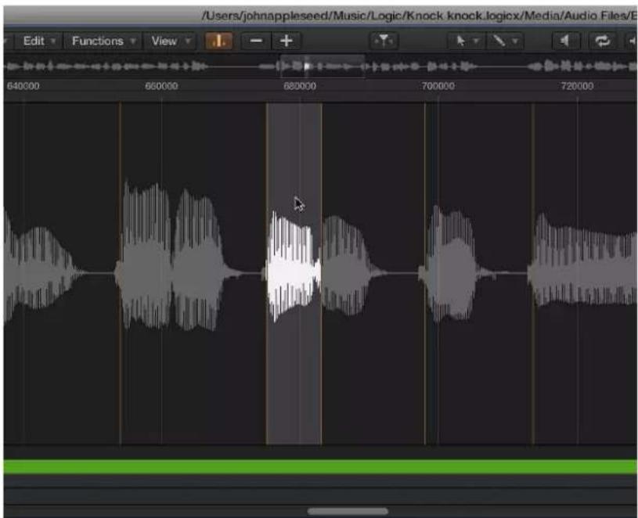The image size is (638, 518).
Task: Select the transient marker nearest 660000
Action: 120,273
